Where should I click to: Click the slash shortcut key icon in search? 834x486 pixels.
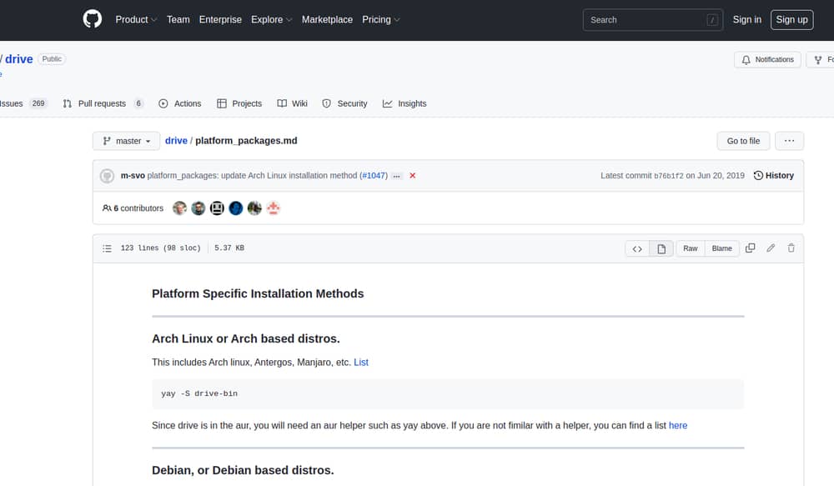coord(712,20)
